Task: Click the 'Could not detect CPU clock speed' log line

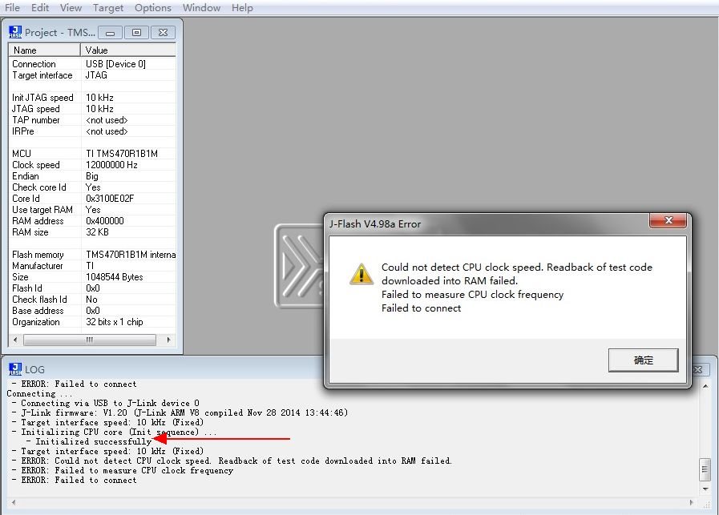Action: pos(232,461)
